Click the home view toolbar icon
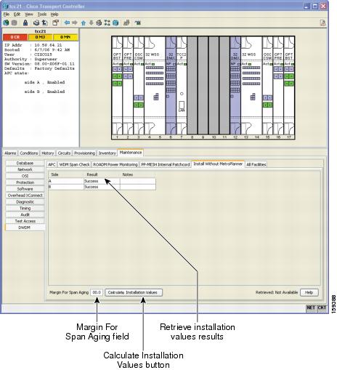The image size is (337, 370). point(99,23)
